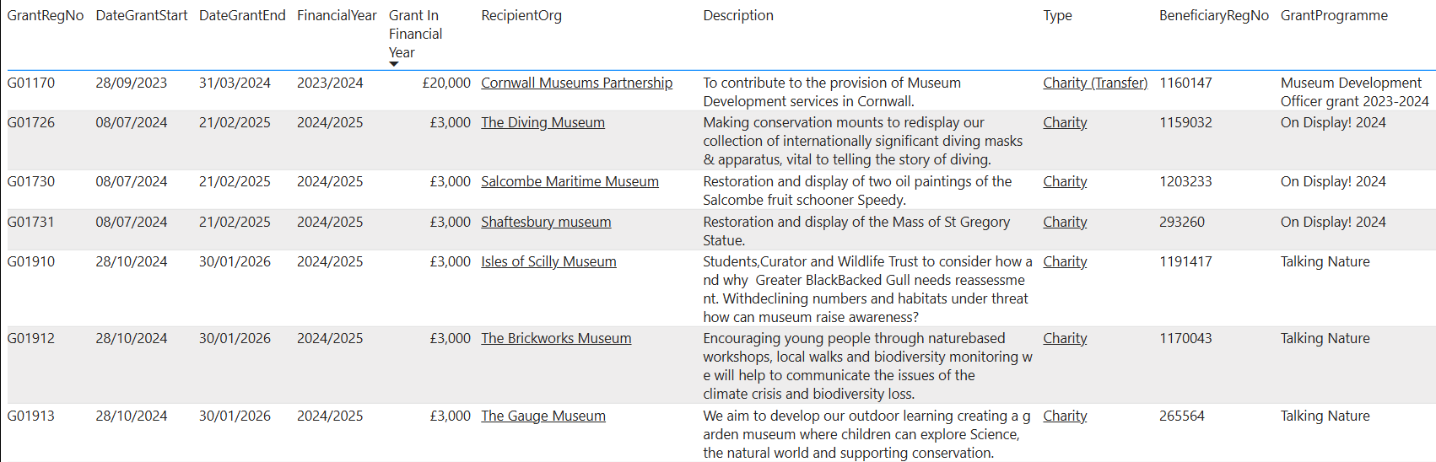Viewport: 1436px width, 462px height.
Task: Click Charity type link for grant G01726
Action: [1065, 122]
